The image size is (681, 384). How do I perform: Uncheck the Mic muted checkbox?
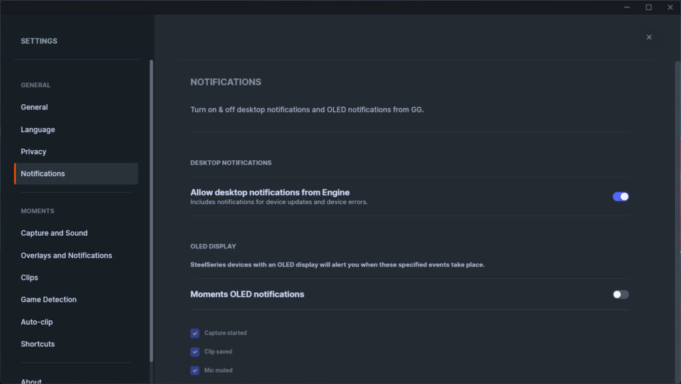point(195,371)
